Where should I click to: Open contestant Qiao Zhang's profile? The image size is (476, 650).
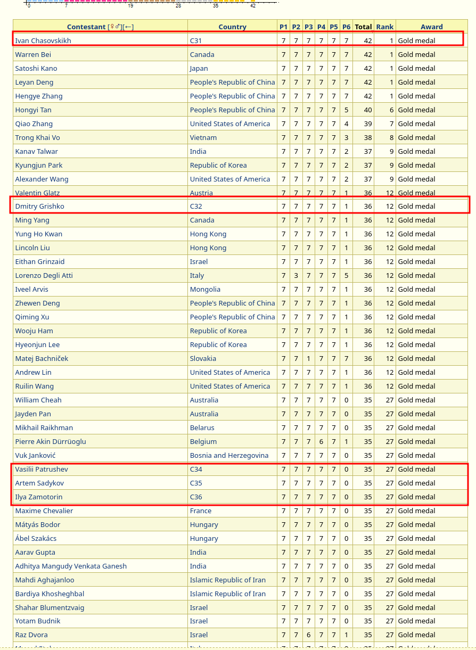pyautogui.click(x=34, y=124)
